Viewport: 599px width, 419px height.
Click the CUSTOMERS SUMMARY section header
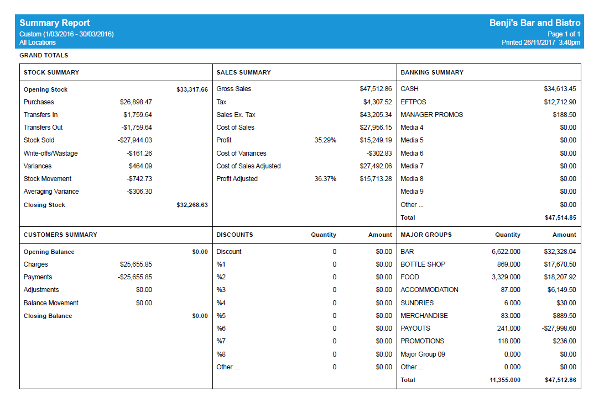click(60, 235)
